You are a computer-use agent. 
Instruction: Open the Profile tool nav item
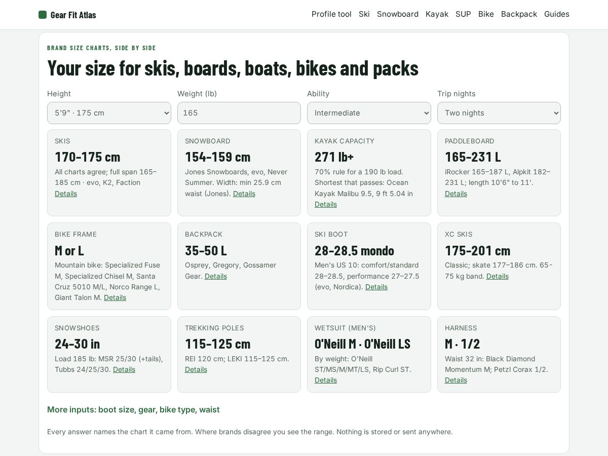coord(331,14)
